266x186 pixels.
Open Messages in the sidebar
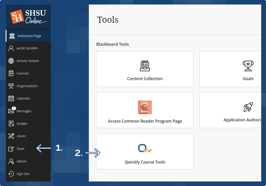(x=28, y=111)
